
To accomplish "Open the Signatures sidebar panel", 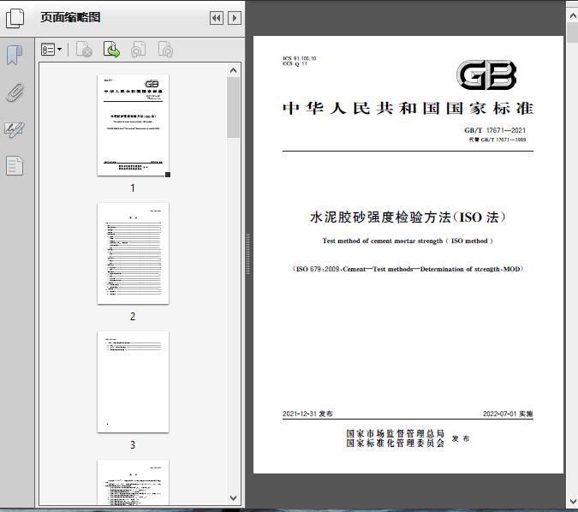I will click(15, 129).
